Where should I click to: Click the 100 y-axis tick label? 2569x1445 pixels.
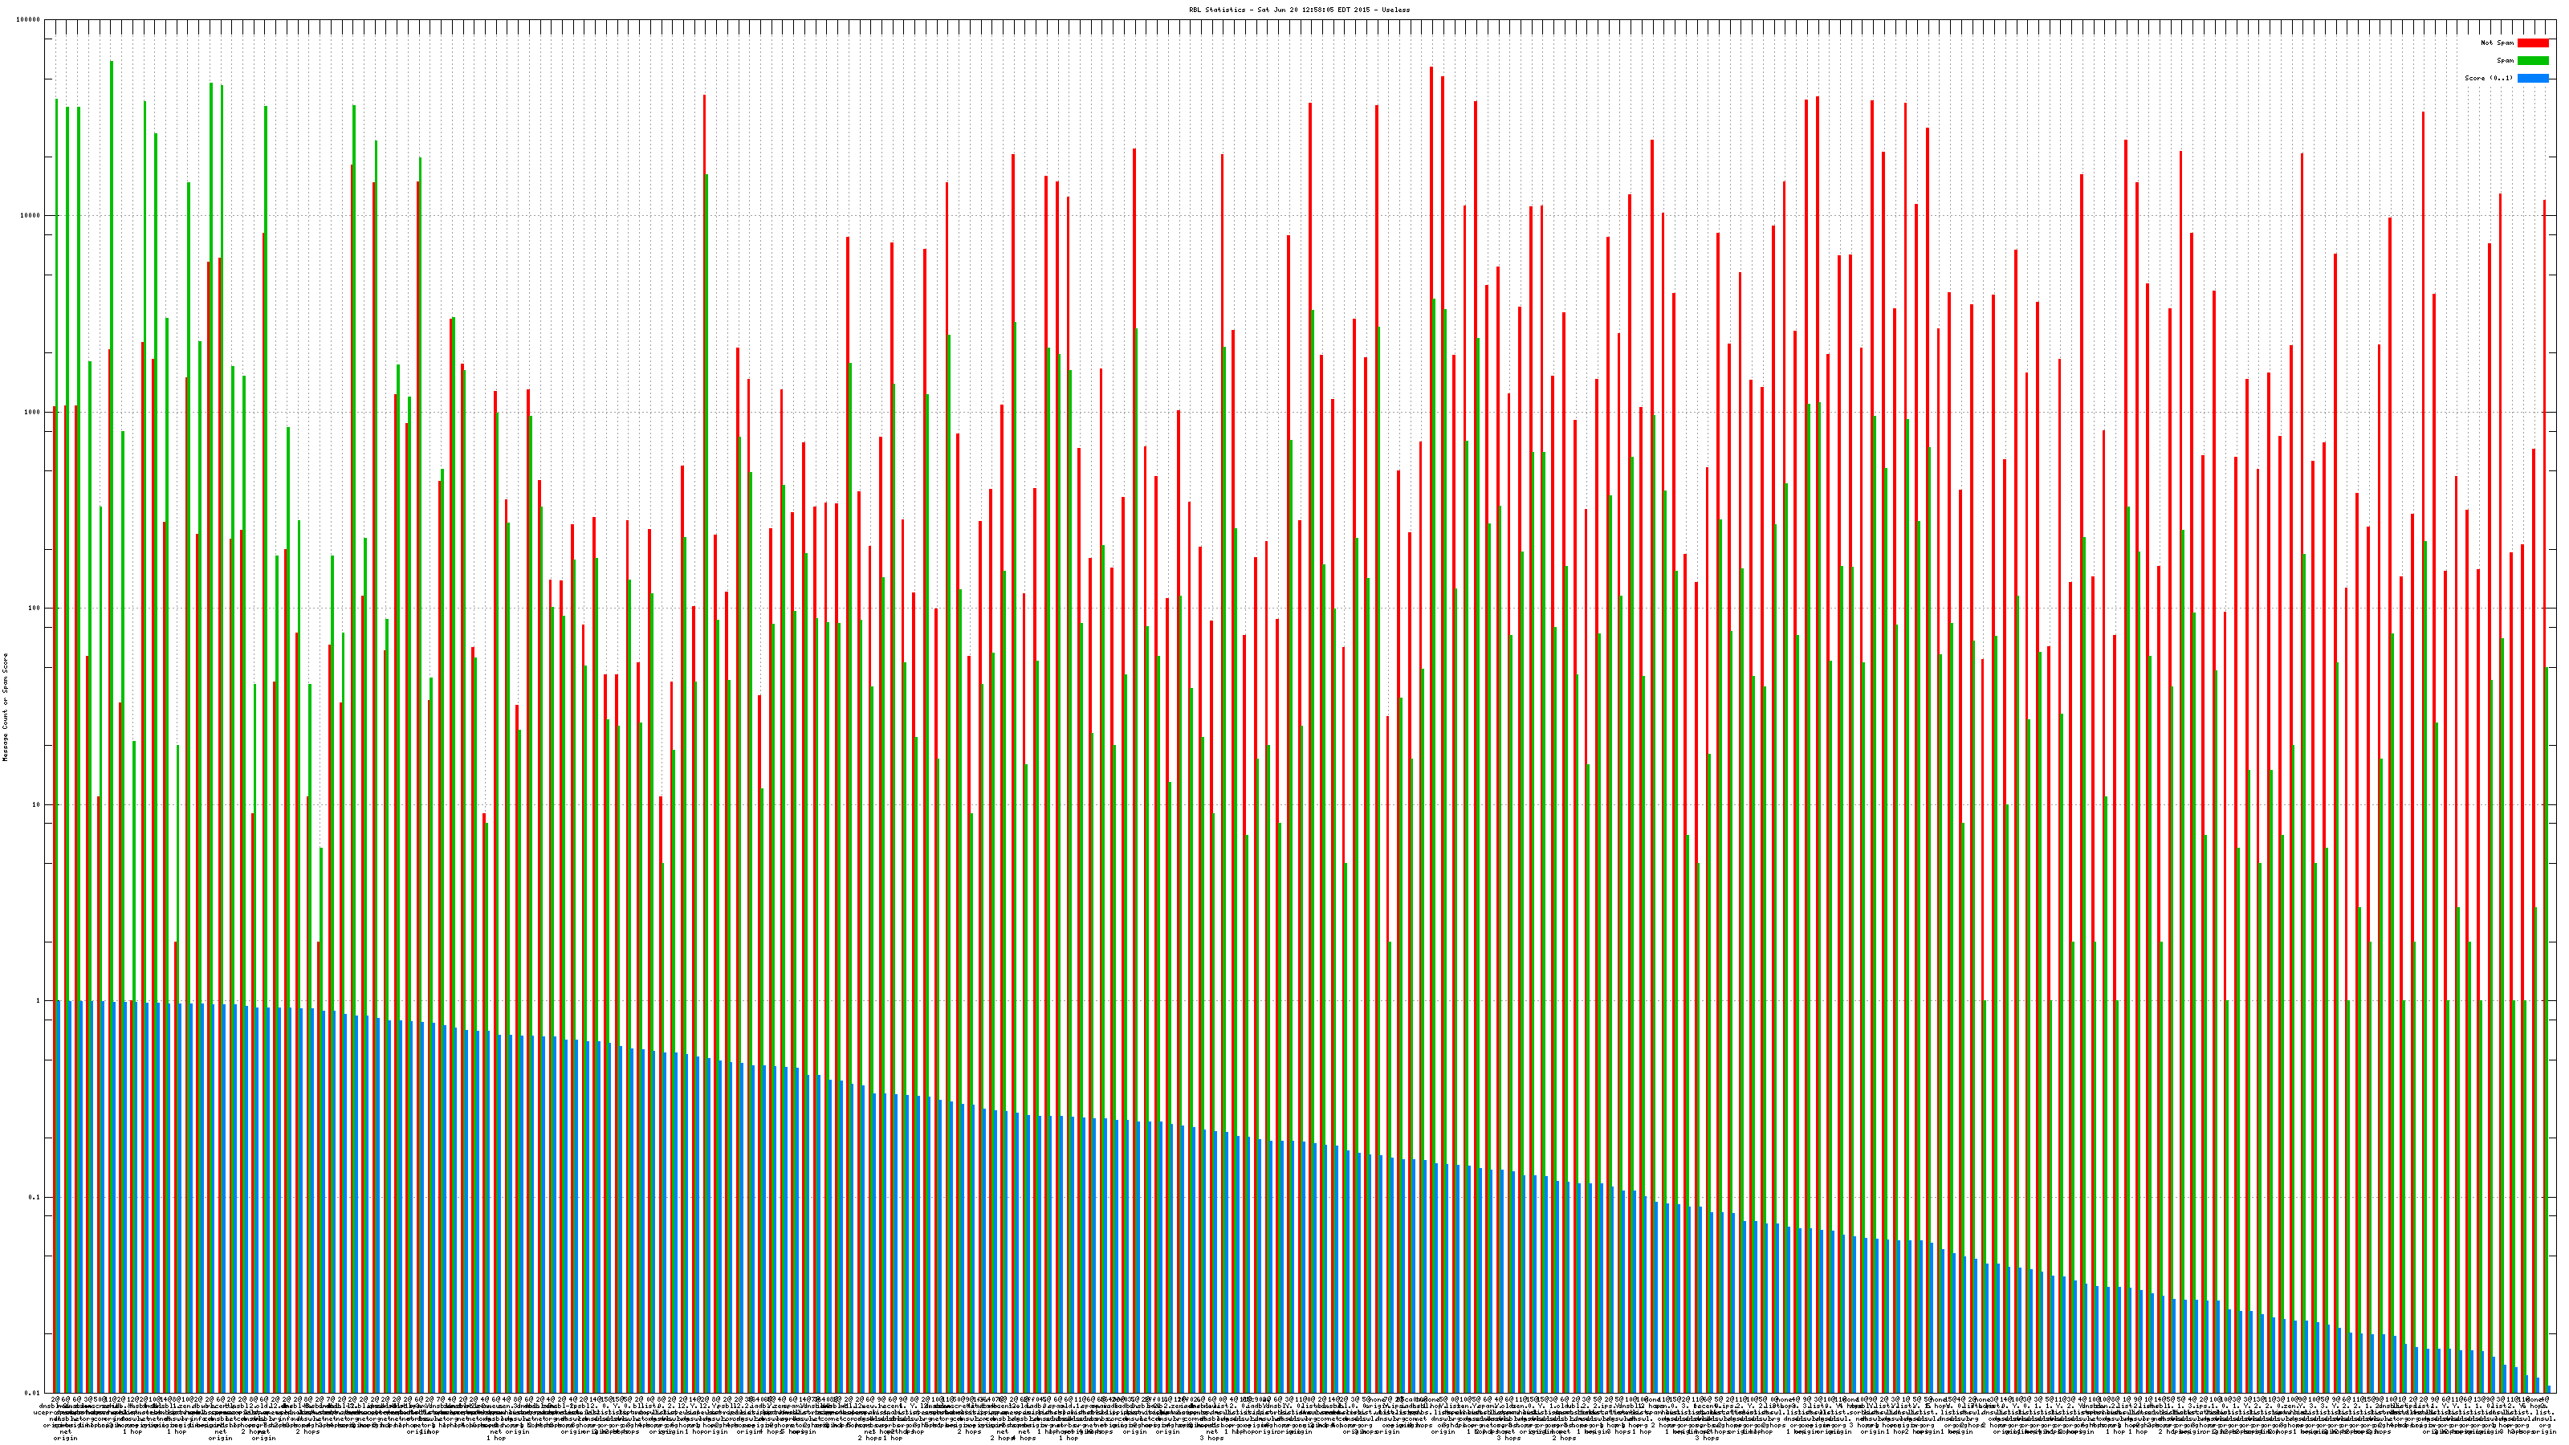(35, 609)
